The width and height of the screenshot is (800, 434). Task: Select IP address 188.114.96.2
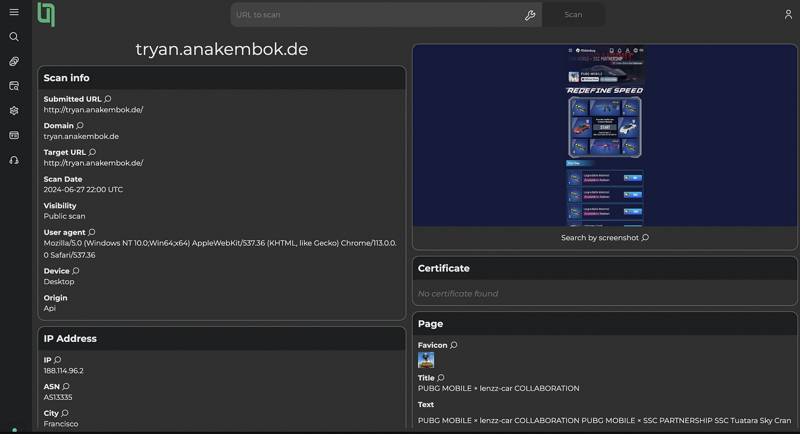pyautogui.click(x=64, y=371)
